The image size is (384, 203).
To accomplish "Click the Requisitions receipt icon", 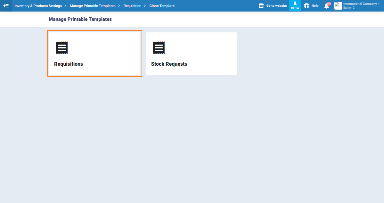I will tap(62, 48).
